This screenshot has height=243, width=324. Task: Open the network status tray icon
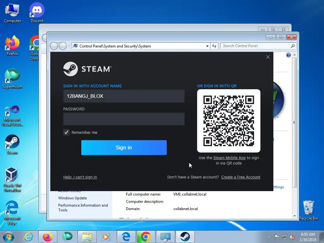[x=284, y=237]
